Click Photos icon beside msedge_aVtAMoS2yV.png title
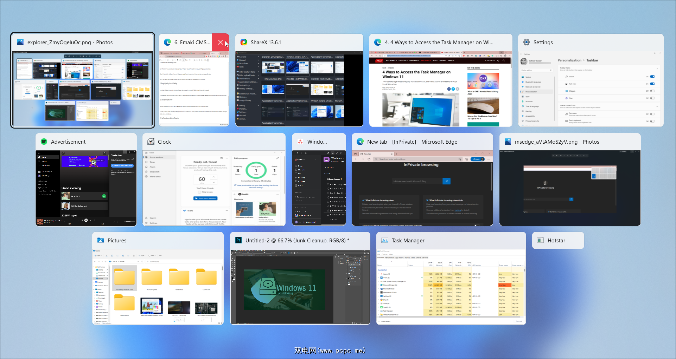This screenshot has width=676, height=359. 508,142
